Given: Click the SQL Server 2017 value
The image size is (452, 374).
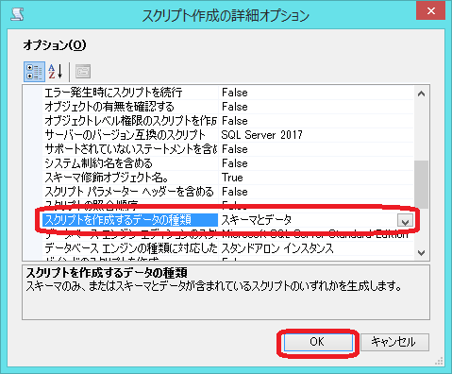Looking at the screenshot, I should [x=261, y=135].
